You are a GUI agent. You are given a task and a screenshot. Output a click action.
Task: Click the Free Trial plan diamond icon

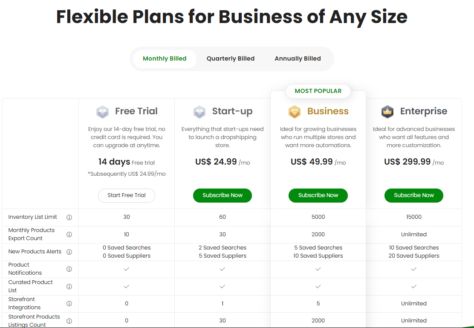pos(102,112)
